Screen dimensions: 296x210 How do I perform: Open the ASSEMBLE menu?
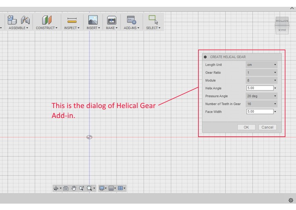click(x=18, y=28)
